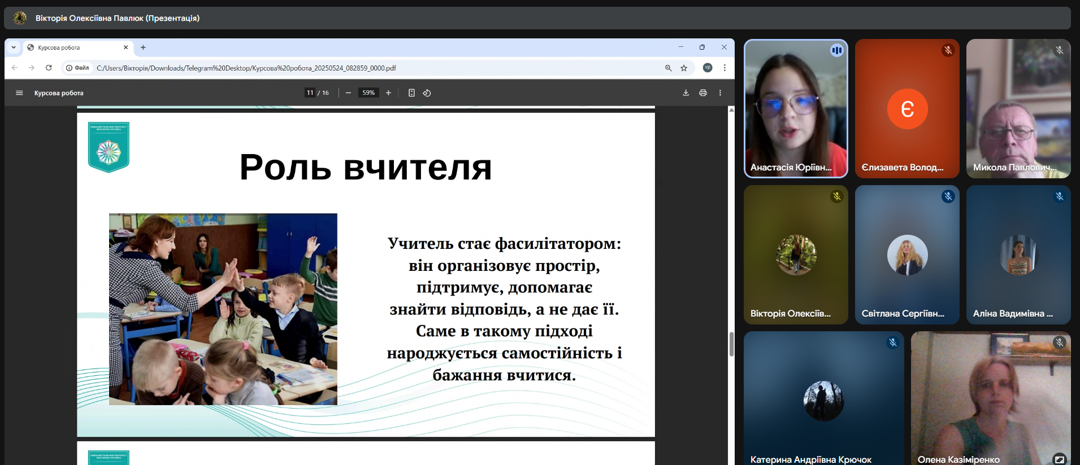The image size is (1080, 465).
Task: Zoom in the PDF with plus icon
Action: click(x=388, y=93)
